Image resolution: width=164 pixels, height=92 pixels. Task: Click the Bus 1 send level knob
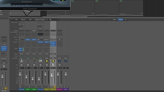pyautogui.click(x=23, y=48)
